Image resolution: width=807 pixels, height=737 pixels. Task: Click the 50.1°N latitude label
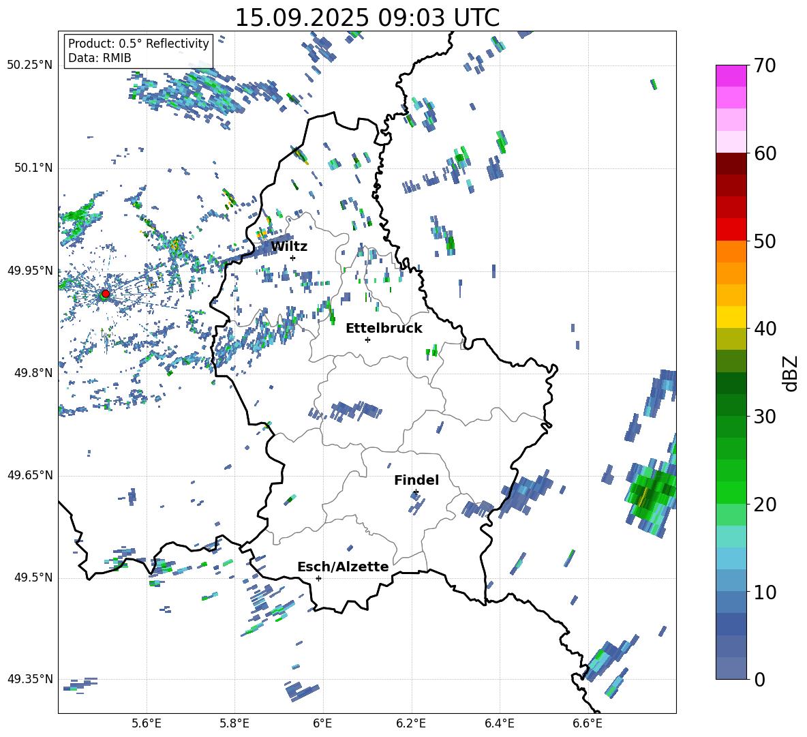(33, 168)
